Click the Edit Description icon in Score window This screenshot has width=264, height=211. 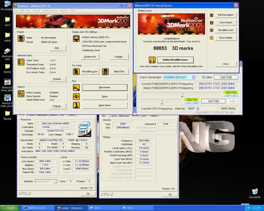point(212,15)
